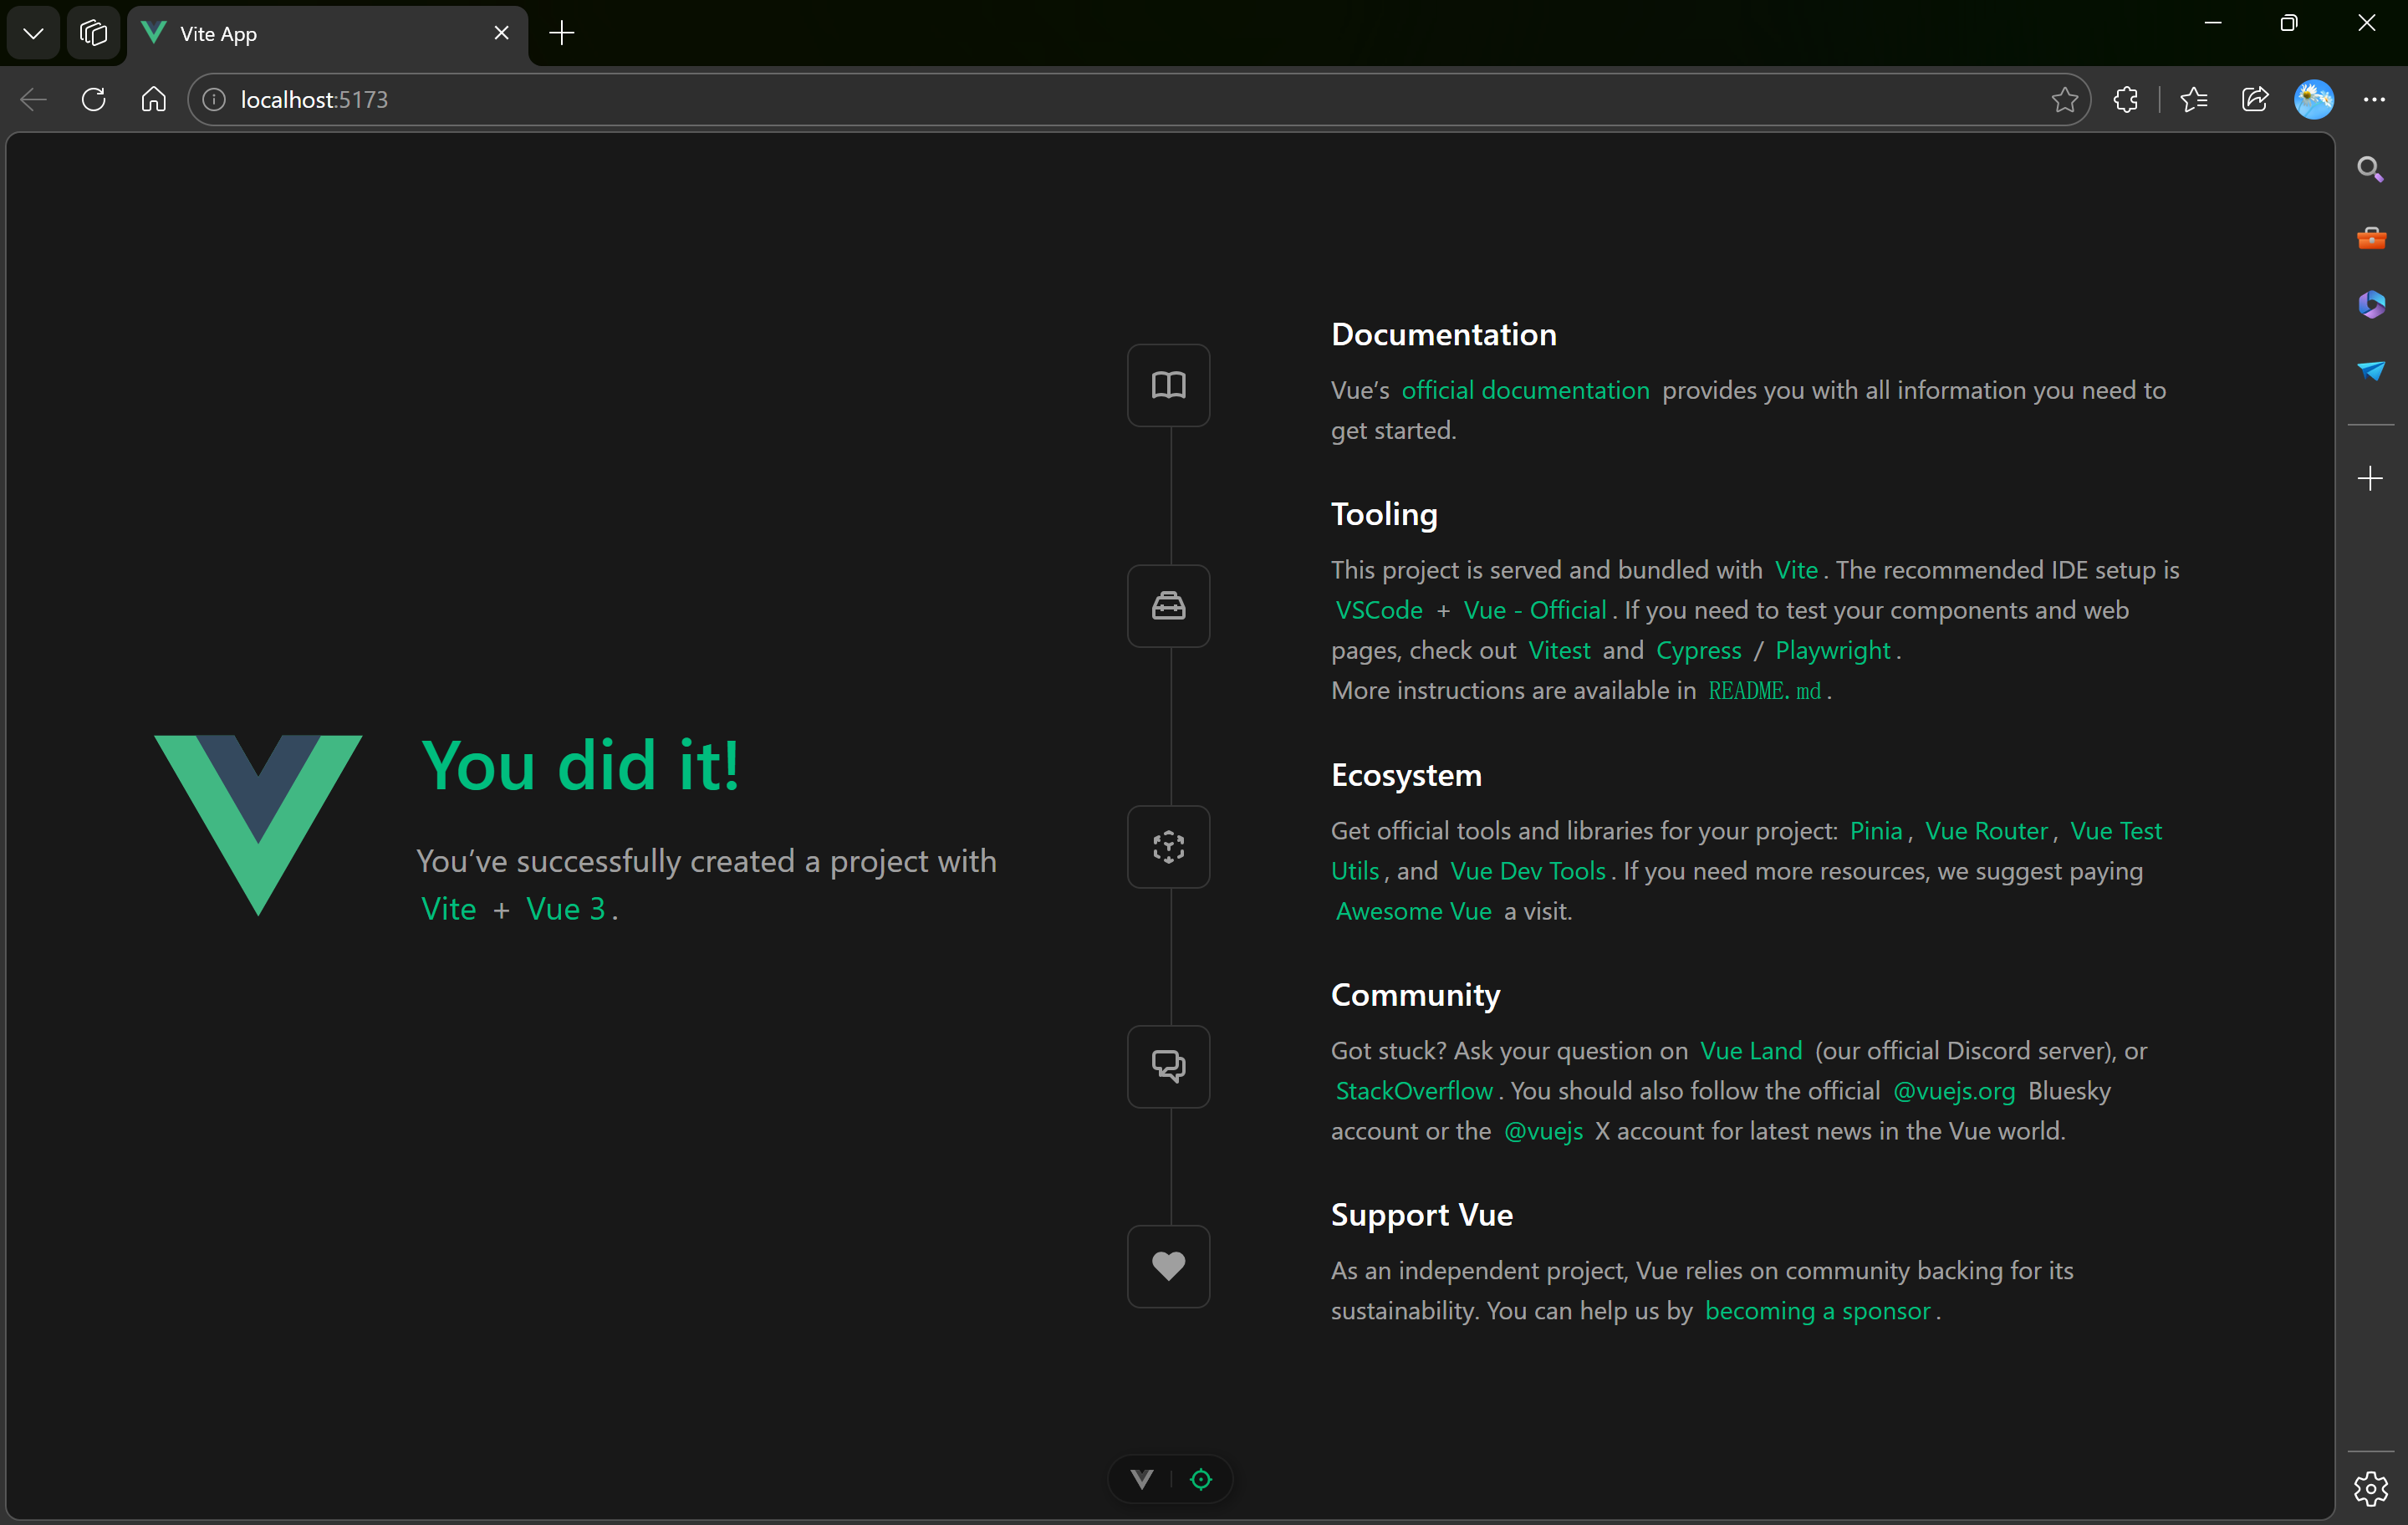
Task: Click the You did it! heading
Action: tap(580, 766)
